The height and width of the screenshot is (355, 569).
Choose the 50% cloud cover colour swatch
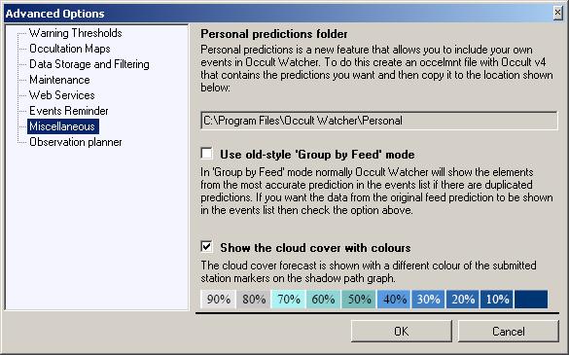pos(359,300)
